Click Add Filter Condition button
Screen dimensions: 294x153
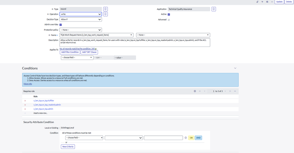click(70, 52)
